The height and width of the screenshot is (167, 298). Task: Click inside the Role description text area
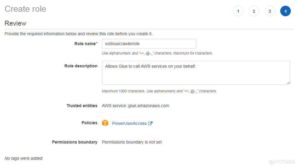pyautogui.click(x=196, y=73)
